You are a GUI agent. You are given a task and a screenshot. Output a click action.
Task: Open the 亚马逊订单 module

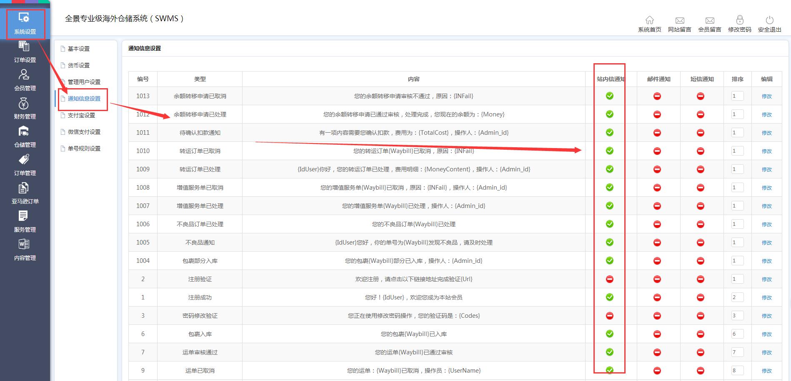24,194
